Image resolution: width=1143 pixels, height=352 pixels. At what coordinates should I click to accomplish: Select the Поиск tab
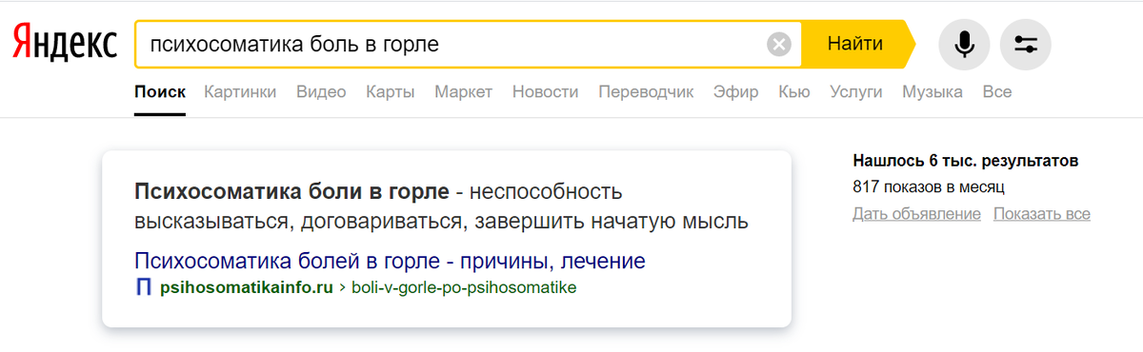click(x=160, y=92)
